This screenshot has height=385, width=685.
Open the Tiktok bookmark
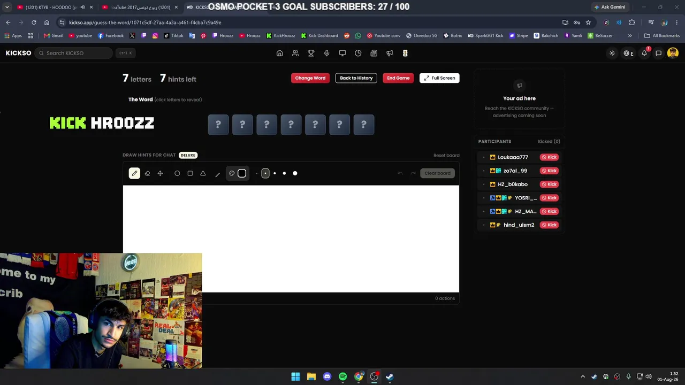(x=173, y=36)
